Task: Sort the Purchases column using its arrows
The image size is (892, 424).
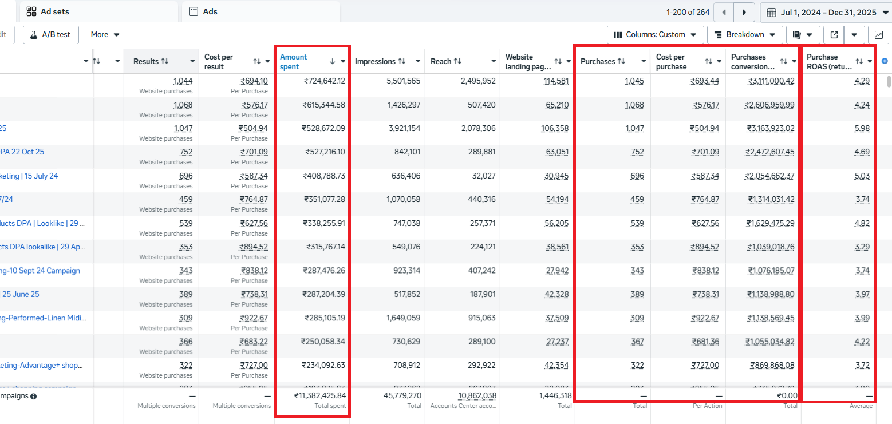Action: [621, 61]
